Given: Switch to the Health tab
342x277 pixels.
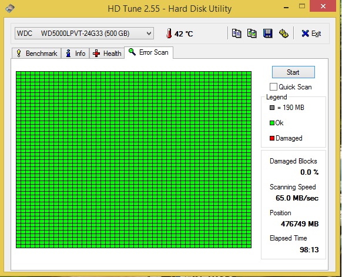Looking at the screenshot, I should tap(107, 54).
